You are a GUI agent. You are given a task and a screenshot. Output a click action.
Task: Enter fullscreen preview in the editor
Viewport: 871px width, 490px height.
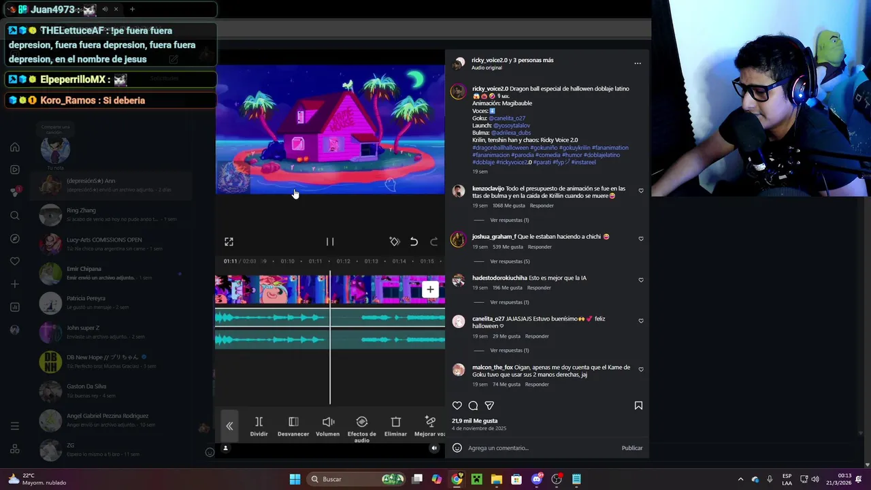[229, 242]
